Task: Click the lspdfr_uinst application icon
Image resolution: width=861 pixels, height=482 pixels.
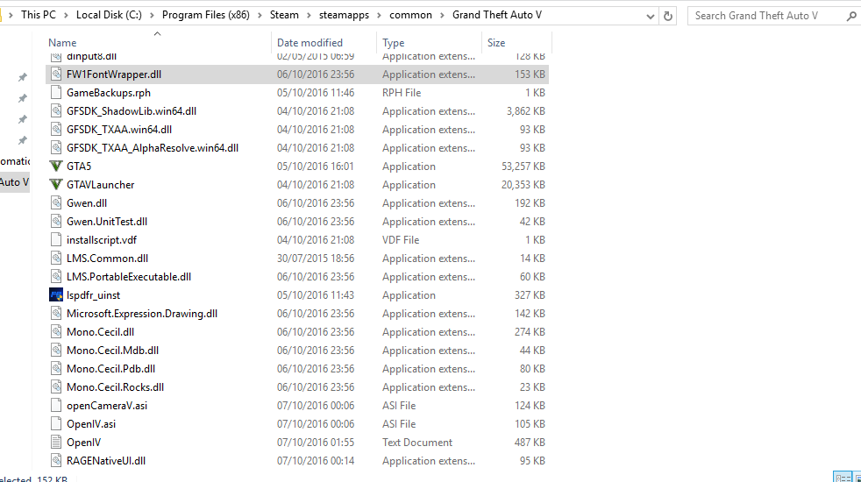Action: click(x=56, y=295)
